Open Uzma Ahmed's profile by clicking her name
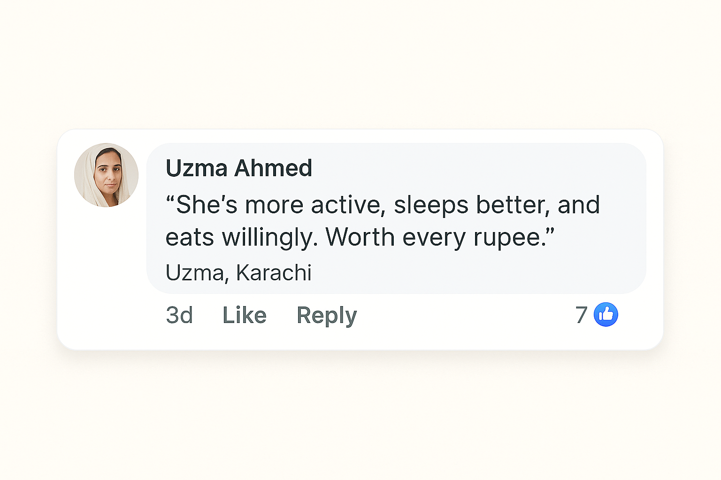This screenshot has height=480, width=721. (x=238, y=168)
